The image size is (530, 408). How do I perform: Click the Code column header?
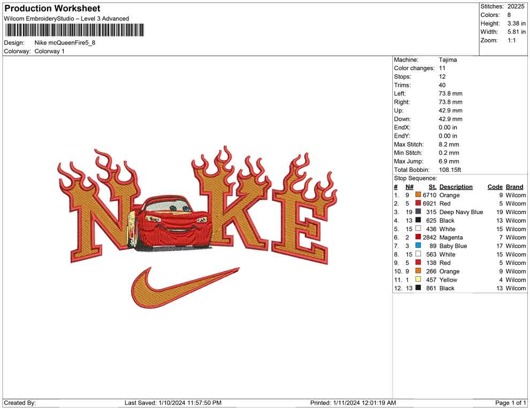click(x=495, y=187)
